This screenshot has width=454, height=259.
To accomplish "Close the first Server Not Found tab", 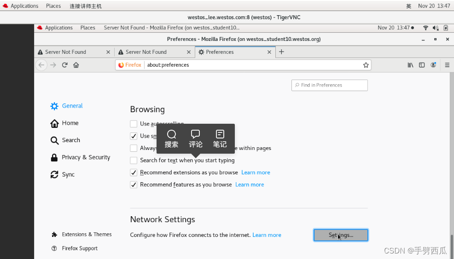I will tap(108, 52).
